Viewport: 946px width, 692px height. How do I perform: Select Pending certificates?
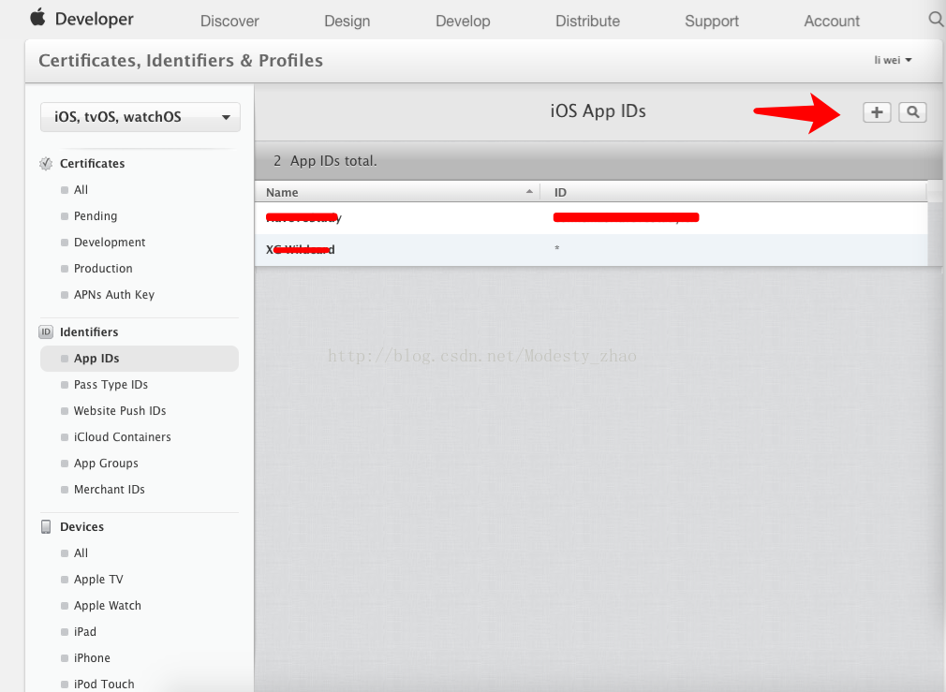tap(96, 216)
